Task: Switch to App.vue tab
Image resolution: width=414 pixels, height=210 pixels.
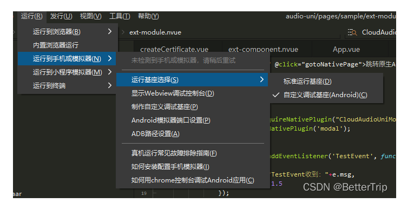Action: point(346,49)
